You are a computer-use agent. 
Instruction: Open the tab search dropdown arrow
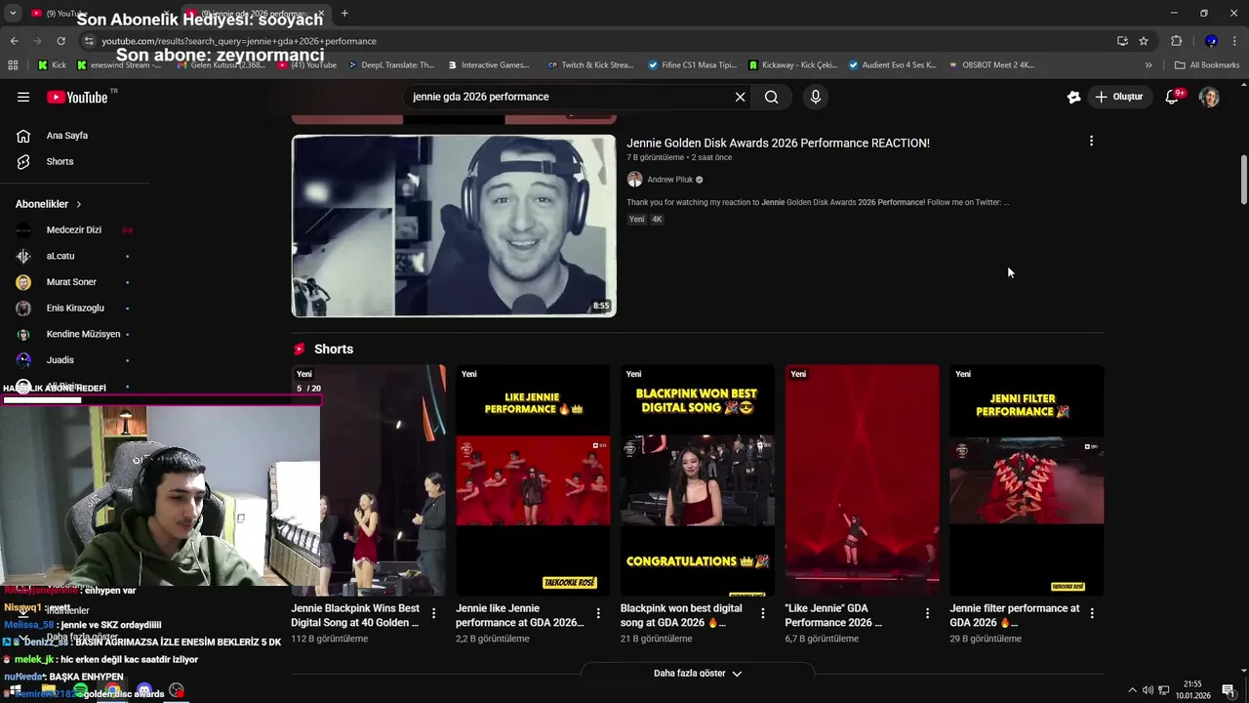13,13
